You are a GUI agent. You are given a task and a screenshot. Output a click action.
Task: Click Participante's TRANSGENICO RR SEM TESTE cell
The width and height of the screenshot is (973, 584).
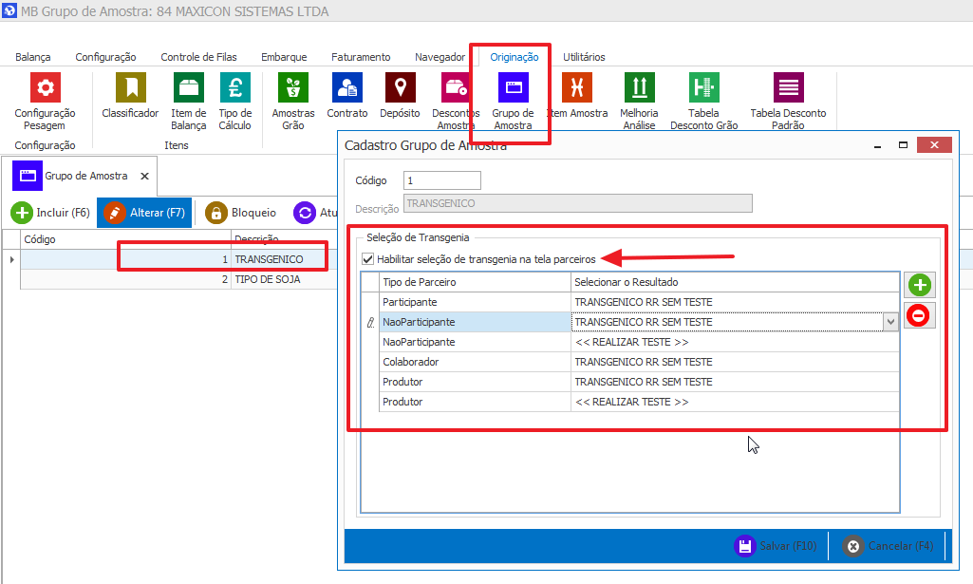(735, 302)
